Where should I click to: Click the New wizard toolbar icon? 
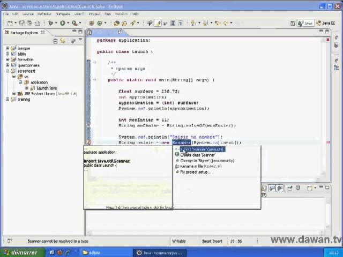click(x=10, y=23)
